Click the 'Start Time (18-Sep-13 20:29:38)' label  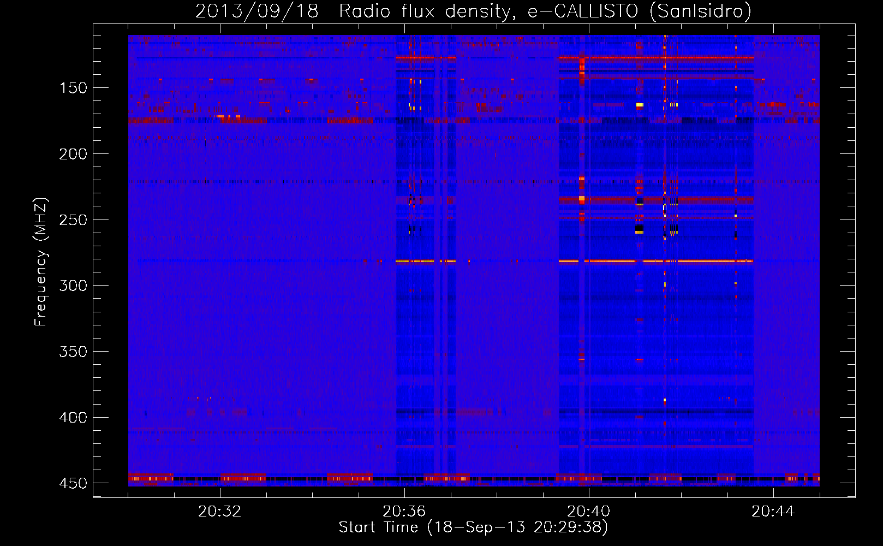473,527
